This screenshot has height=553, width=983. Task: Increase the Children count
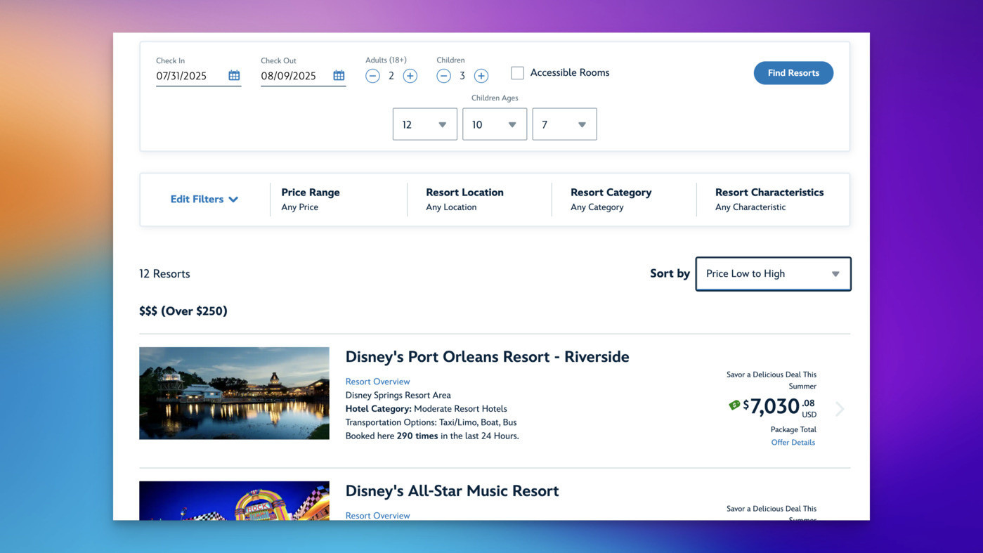[481, 76]
